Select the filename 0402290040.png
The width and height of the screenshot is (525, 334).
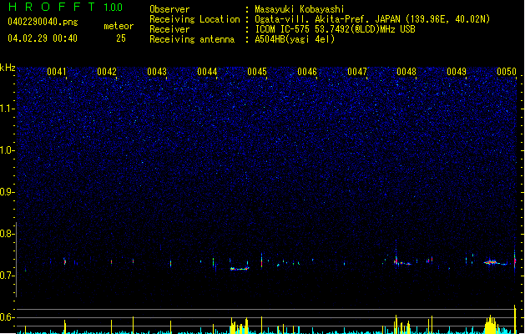tap(43, 22)
